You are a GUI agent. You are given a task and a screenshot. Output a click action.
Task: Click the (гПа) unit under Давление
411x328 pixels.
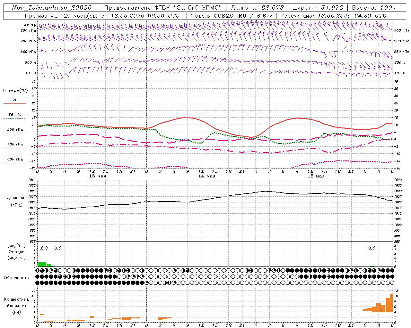[x=17, y=205]
